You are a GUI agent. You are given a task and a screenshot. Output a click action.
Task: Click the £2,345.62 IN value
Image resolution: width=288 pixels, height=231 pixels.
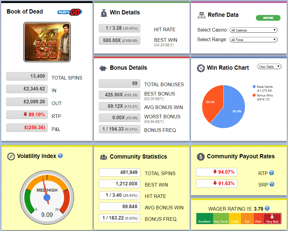point(27,89)
